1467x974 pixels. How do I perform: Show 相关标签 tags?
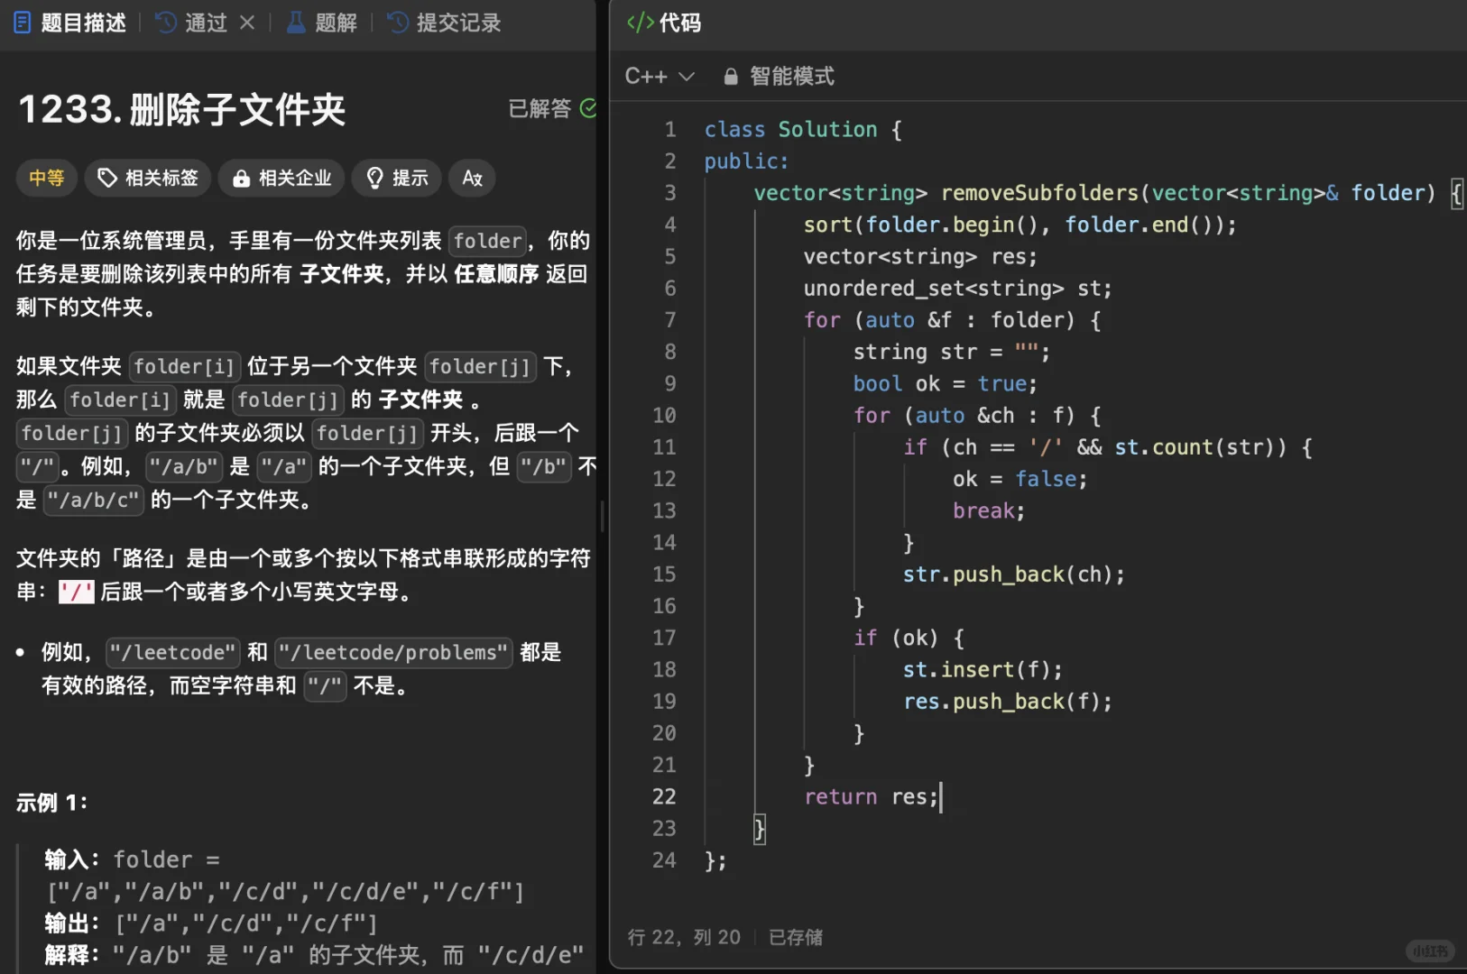[148, 178]
